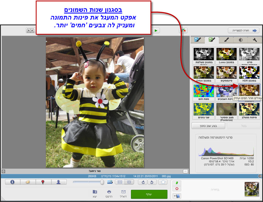263x202 pixels.
Task: Switch to the lighting adjustments tab
Action: tap(240, 39)
